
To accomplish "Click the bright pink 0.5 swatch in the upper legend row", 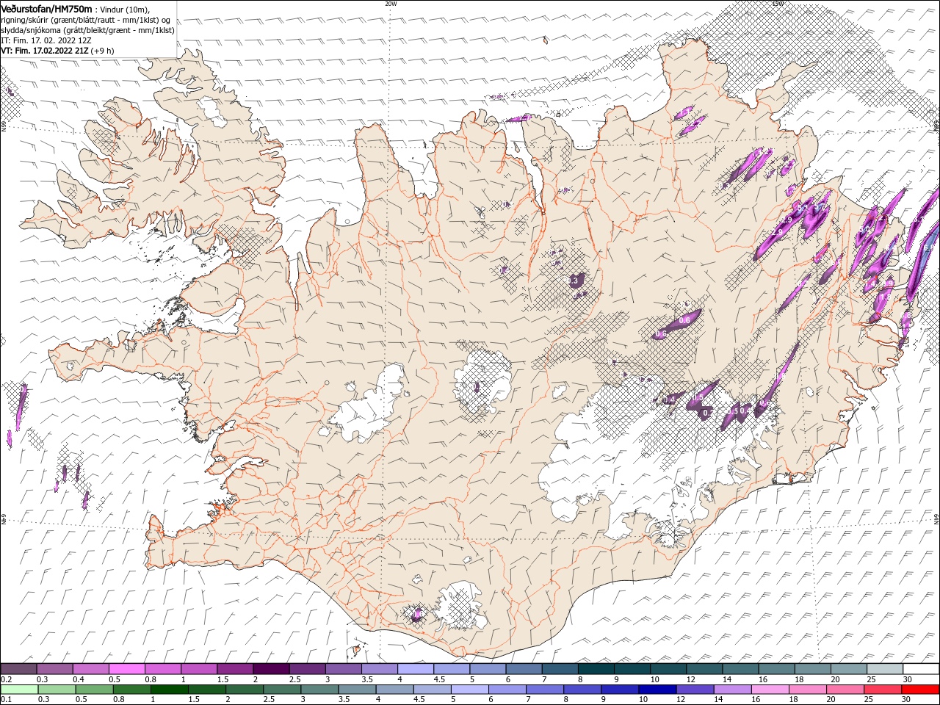I will click(126, 669).
